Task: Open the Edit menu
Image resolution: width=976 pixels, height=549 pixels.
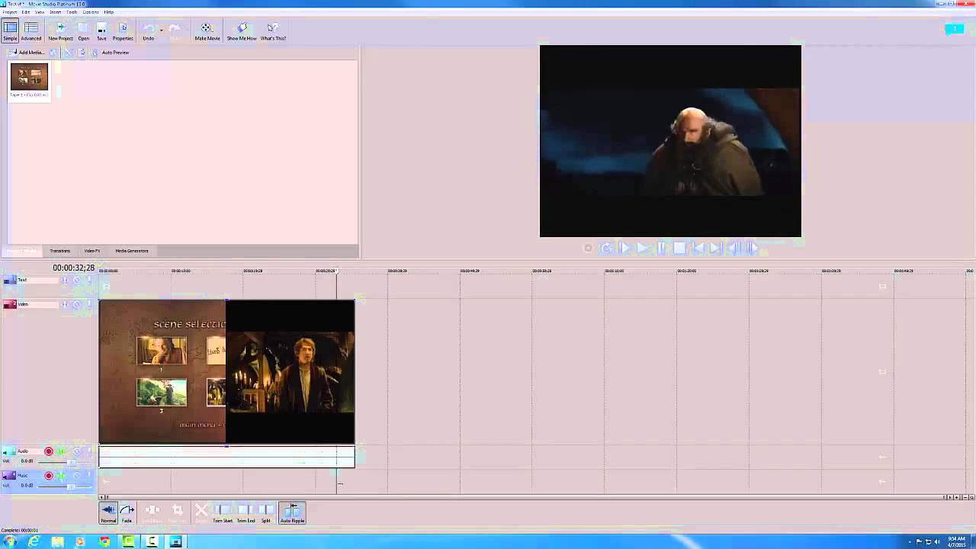Action: pyautogui.click(x=26, y=12)
